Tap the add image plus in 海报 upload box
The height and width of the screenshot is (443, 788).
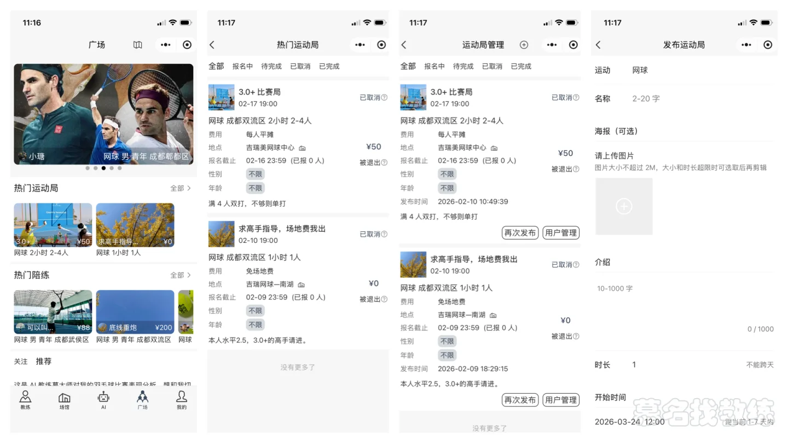(x=624, y=206)
